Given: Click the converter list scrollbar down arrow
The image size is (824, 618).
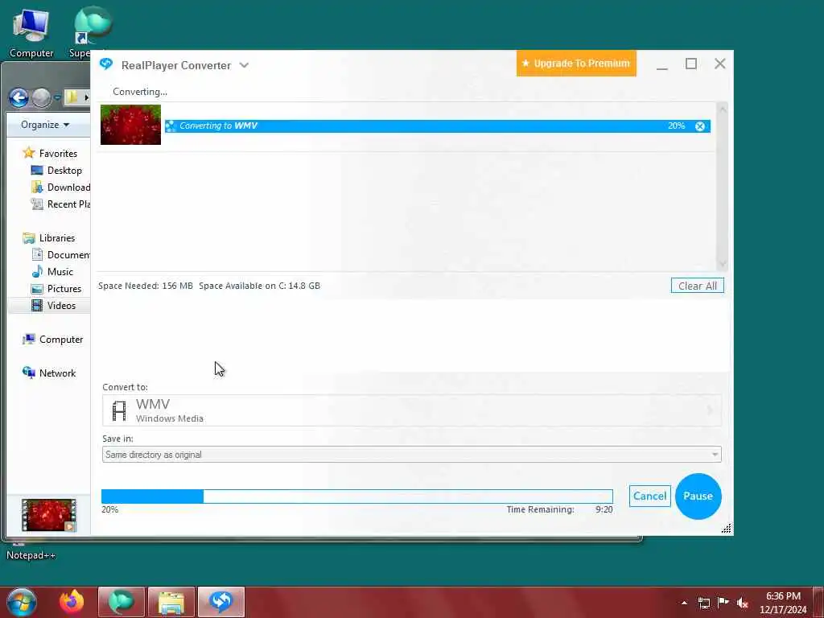Looking at the screenshot, I should pos(722,263).
